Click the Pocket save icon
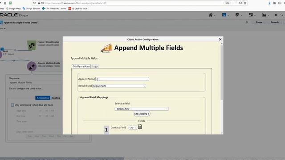This screenshot has width=285, height=160. click(240, 3)
